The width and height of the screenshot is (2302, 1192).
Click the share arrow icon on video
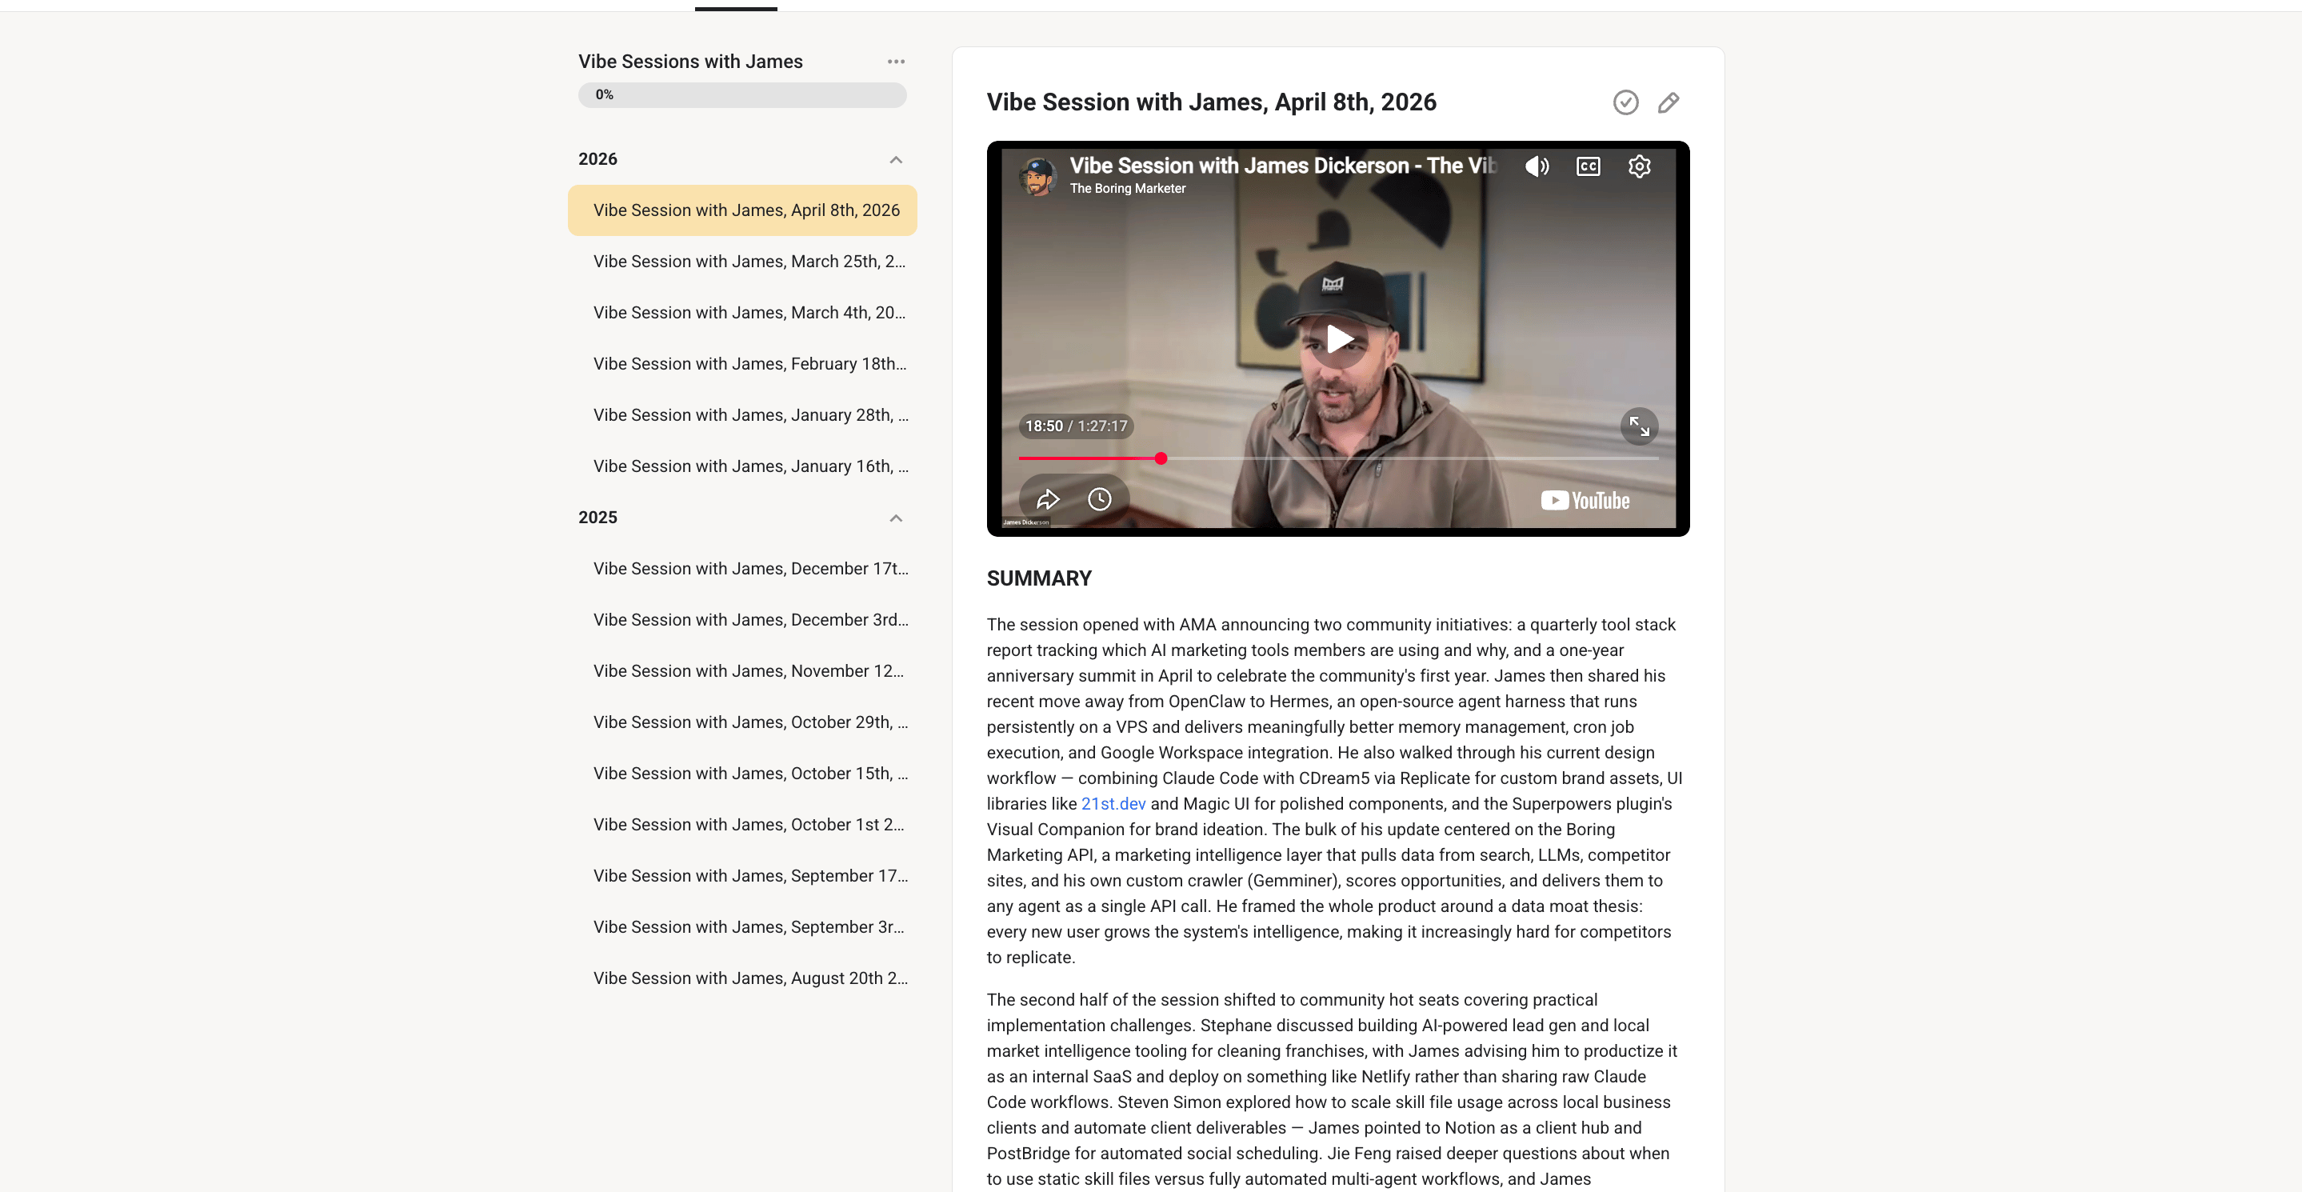pos(1047,498)
